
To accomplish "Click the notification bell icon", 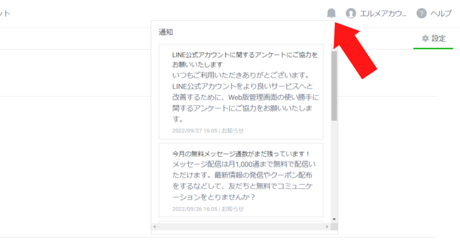I will (331, 13).
